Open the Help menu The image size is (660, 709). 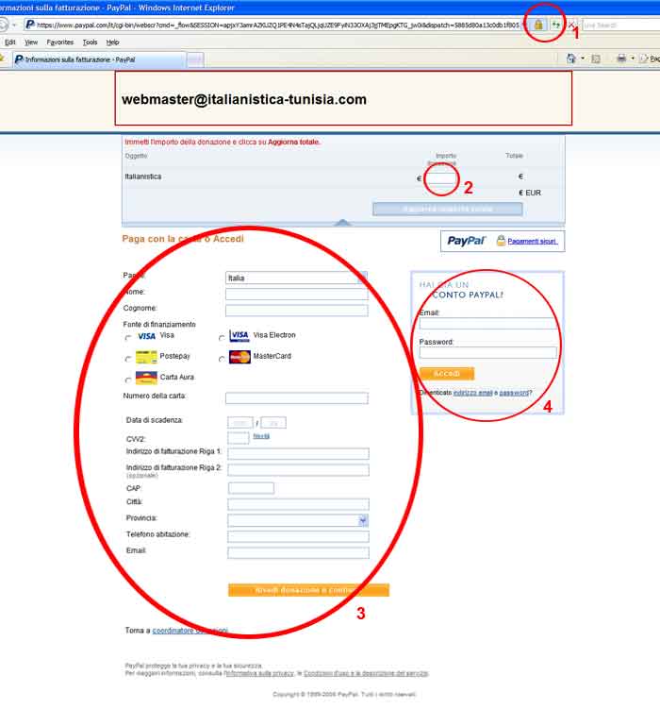pos(112,42)
